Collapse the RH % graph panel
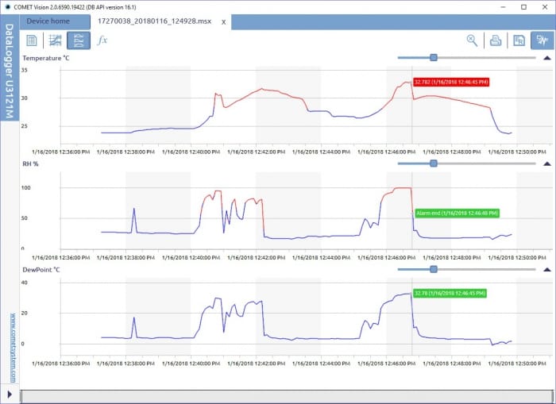The width and height of the screenshot is (556, 404). [546, 164]
